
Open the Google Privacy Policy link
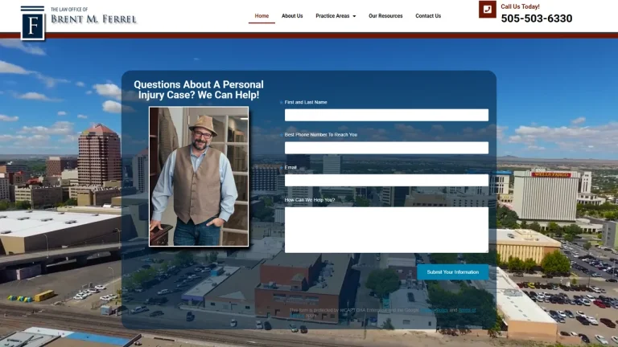pyautogui.click(x=434, y=310)
